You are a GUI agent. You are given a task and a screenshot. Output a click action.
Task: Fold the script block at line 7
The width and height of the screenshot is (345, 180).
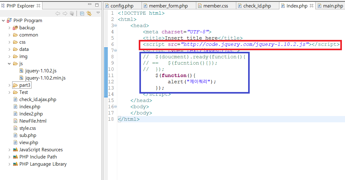(116, 51)
